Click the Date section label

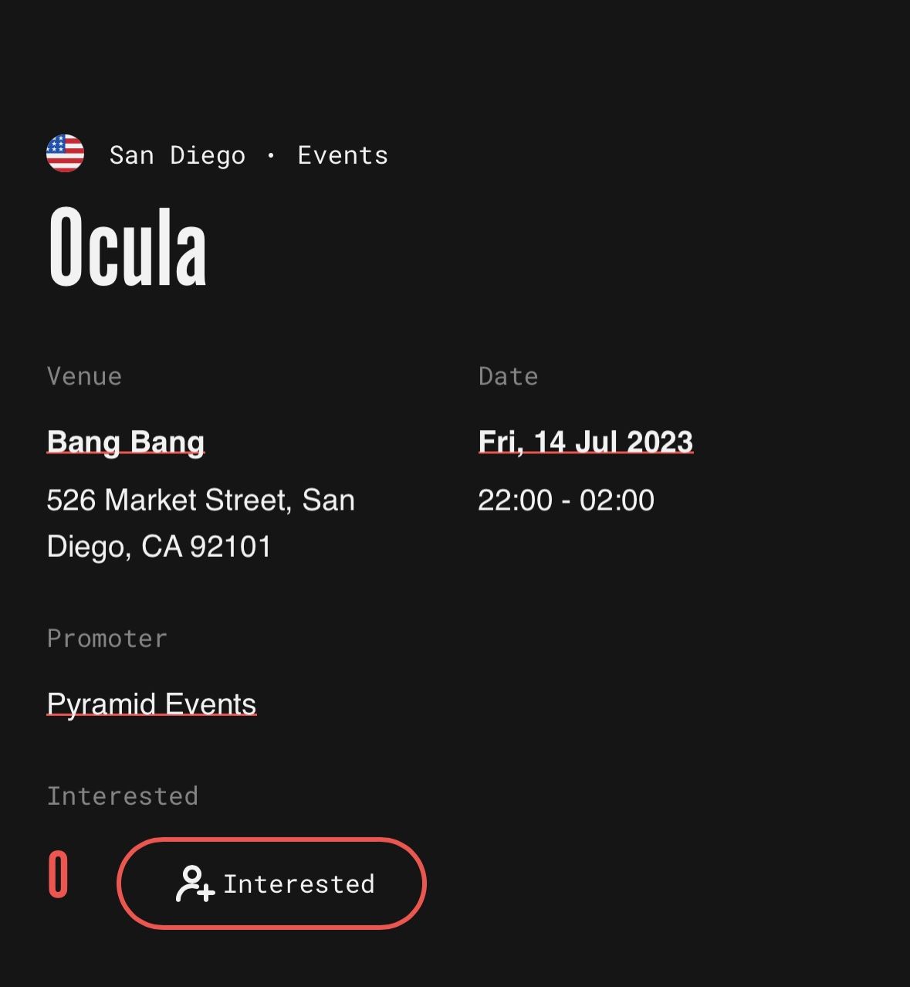point(508,376)
